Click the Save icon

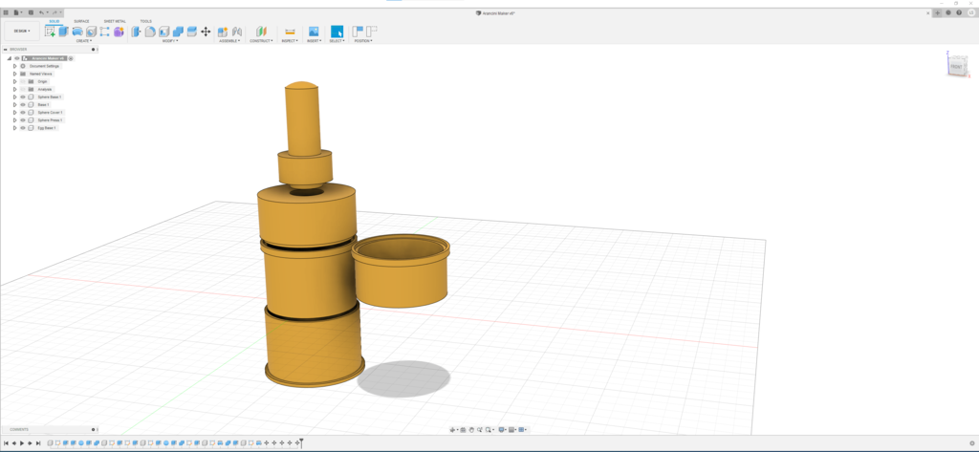[31, 12]
